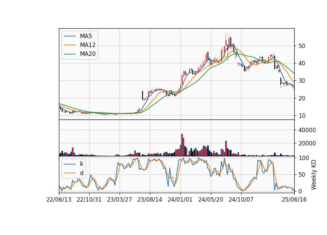Click the Weekly KD axis label
327x235 pixels.
313,175
